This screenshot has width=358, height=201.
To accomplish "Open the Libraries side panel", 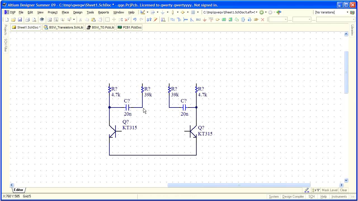I will (352, 30).
